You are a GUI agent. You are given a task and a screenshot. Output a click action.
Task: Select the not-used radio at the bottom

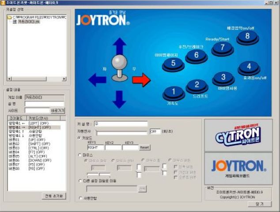tap(80, 198)
